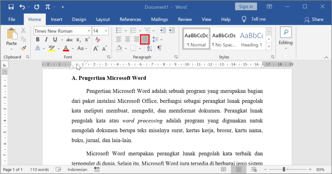Click the Grow Font size icon
332x174 pixels.
[96, 49]
